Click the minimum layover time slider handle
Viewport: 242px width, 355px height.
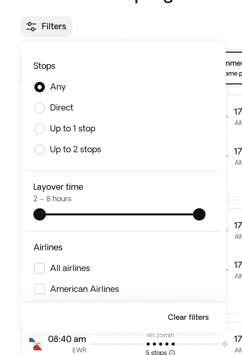(x=40, y=214)
